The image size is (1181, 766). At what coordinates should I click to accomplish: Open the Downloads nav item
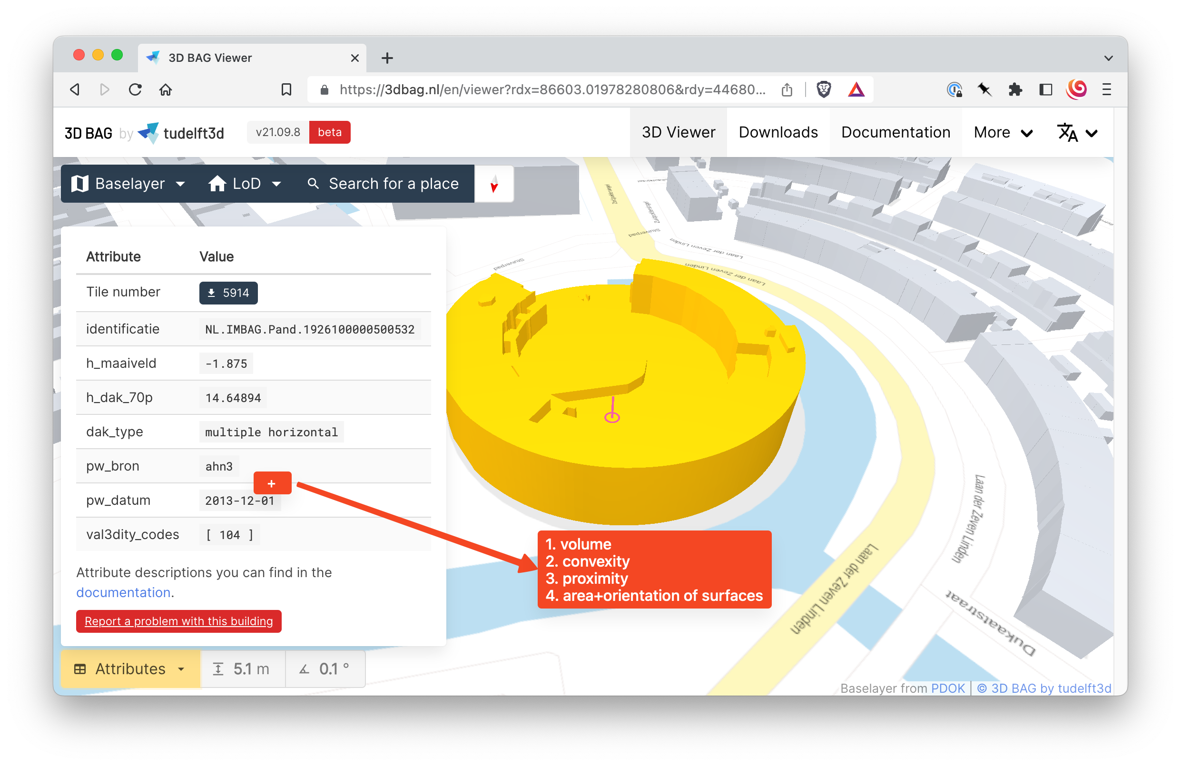coord(778,133)
